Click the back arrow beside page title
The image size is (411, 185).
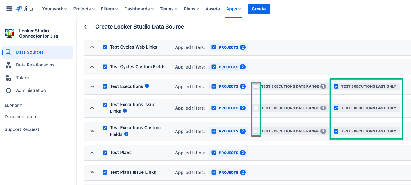pos(86,27)
